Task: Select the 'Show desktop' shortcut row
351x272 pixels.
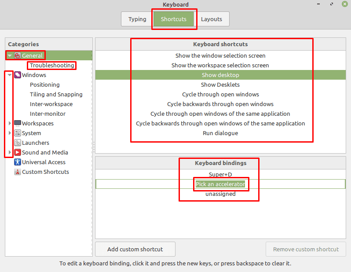Action: (220, 75)
